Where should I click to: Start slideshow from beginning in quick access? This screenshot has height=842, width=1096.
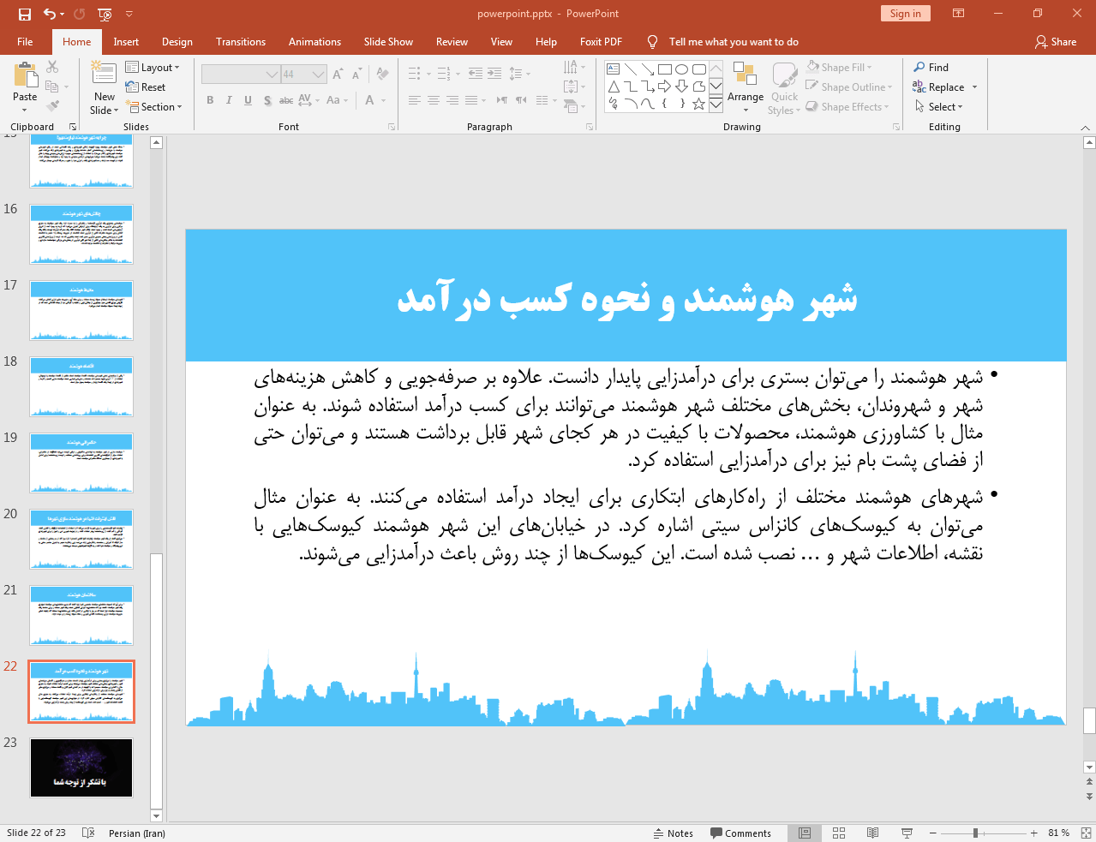pyautogui.click(x=105, y=14)
